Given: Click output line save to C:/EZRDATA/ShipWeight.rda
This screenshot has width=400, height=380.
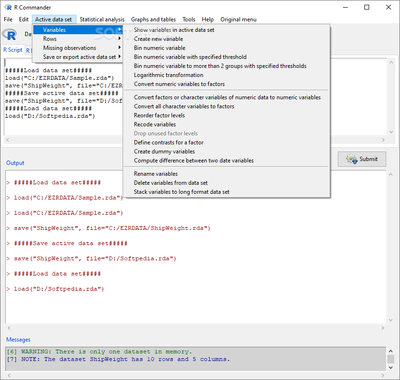Looking at the screenshot, I should [112, 228].
